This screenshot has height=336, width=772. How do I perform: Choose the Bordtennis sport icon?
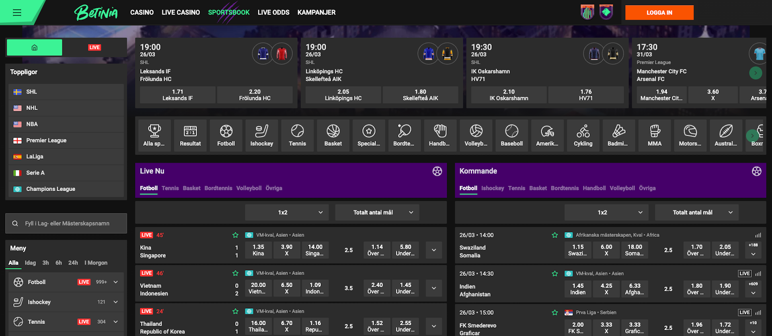(x=404, y=135)
